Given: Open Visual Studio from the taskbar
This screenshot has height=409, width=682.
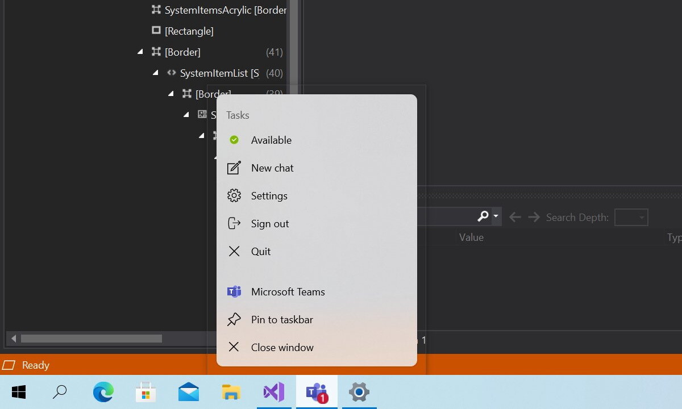Looking at the screenshot, I should (x=274, y=392).
